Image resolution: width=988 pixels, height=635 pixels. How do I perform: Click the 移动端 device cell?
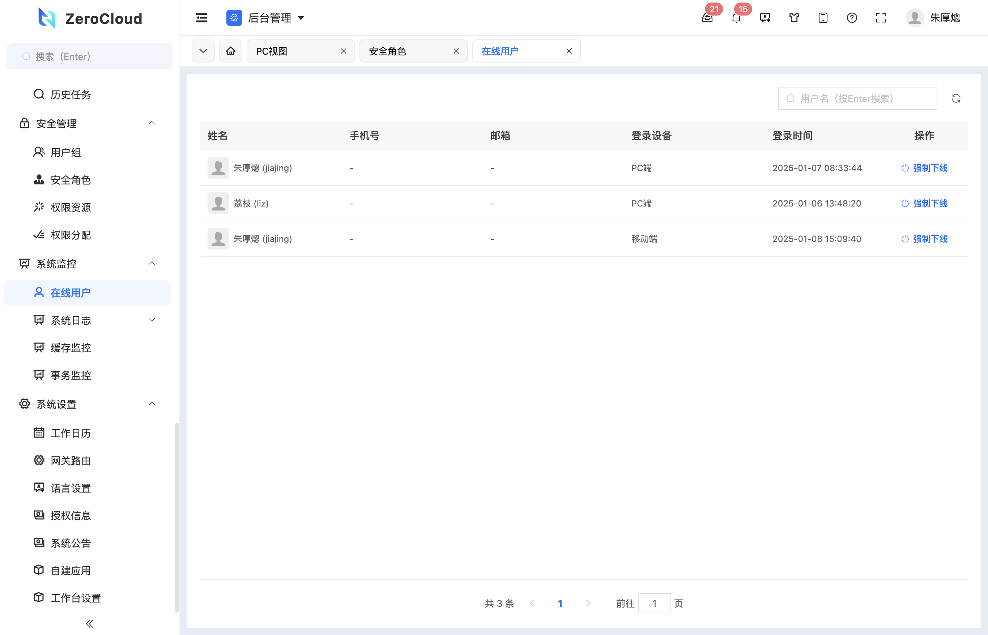[644, 239]
